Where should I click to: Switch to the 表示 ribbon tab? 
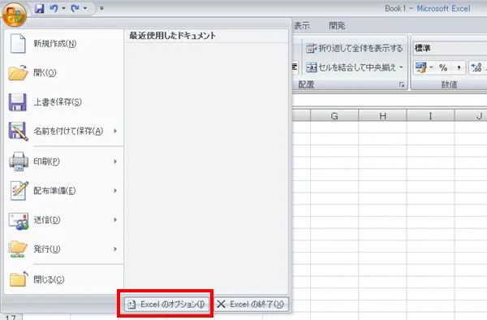click(x=302, y=26)
